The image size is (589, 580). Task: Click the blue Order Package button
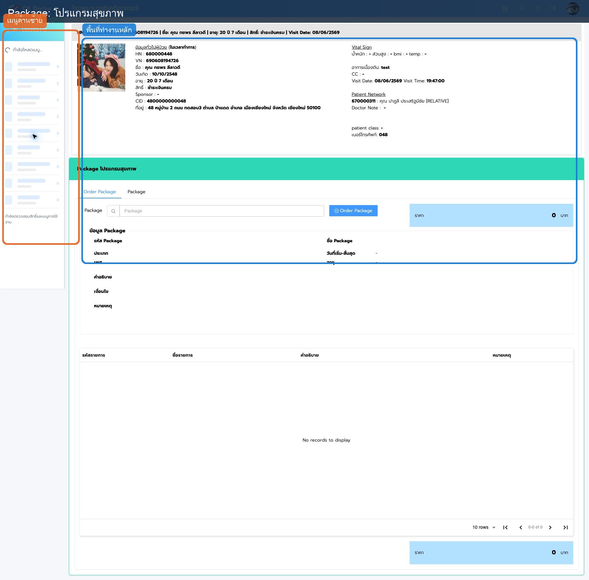pyautogui.click(x=353, y=211)
